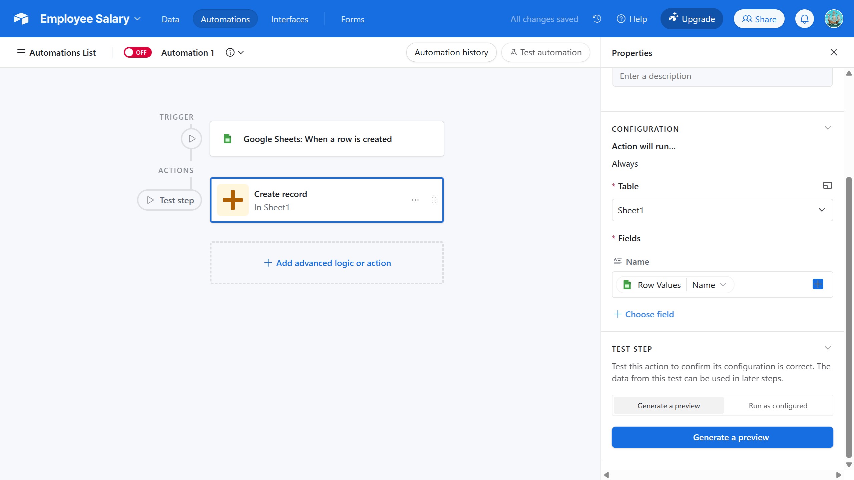Open notifications bell icon
Viewport: 854px width, 480px height.
(x=805, y=19)
